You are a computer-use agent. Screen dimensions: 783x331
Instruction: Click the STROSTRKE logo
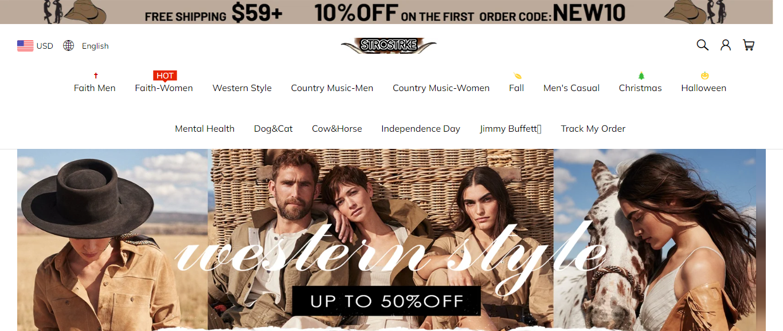[389, 45]
